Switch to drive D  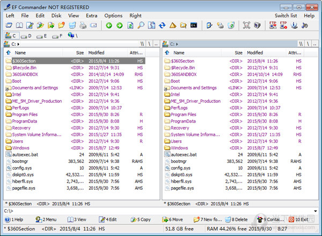pyautogui.click(x=26, y=36)
